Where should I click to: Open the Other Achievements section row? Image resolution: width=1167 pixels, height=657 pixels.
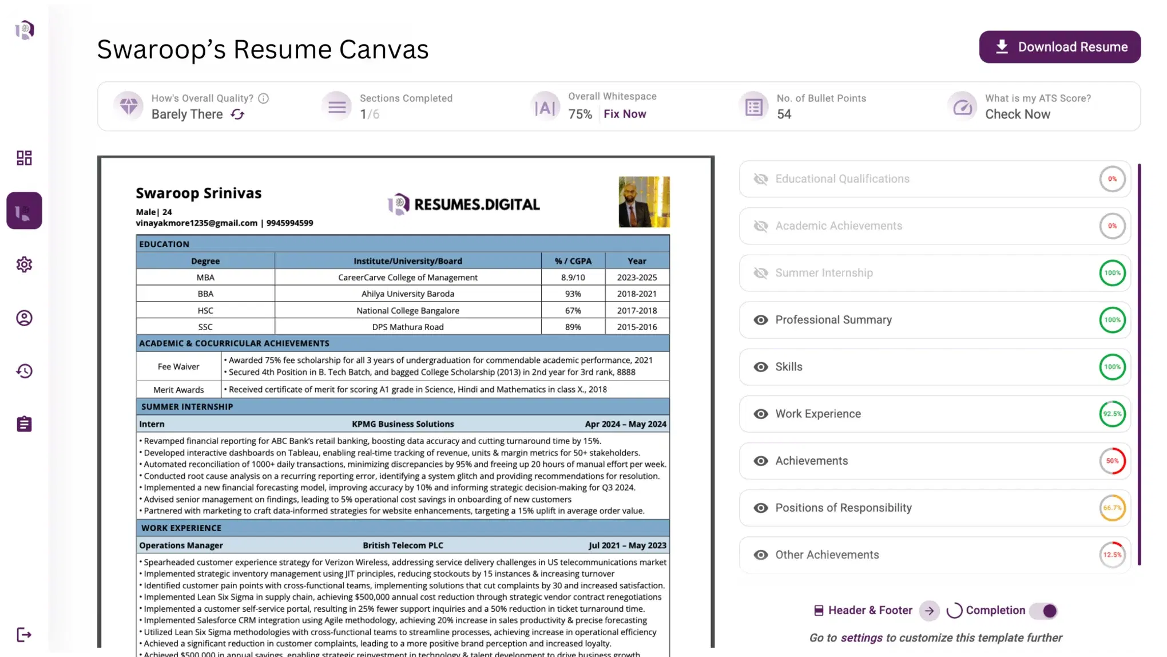pos(935,555)
